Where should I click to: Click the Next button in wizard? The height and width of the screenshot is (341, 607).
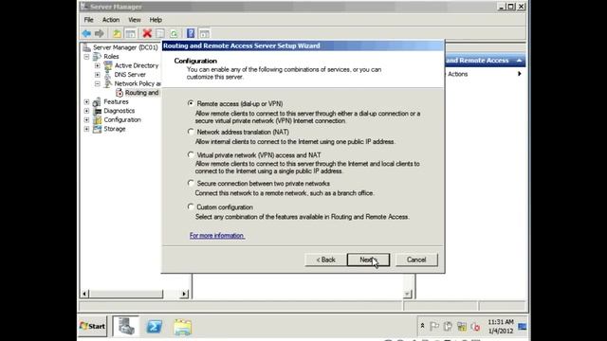(368, 260)
